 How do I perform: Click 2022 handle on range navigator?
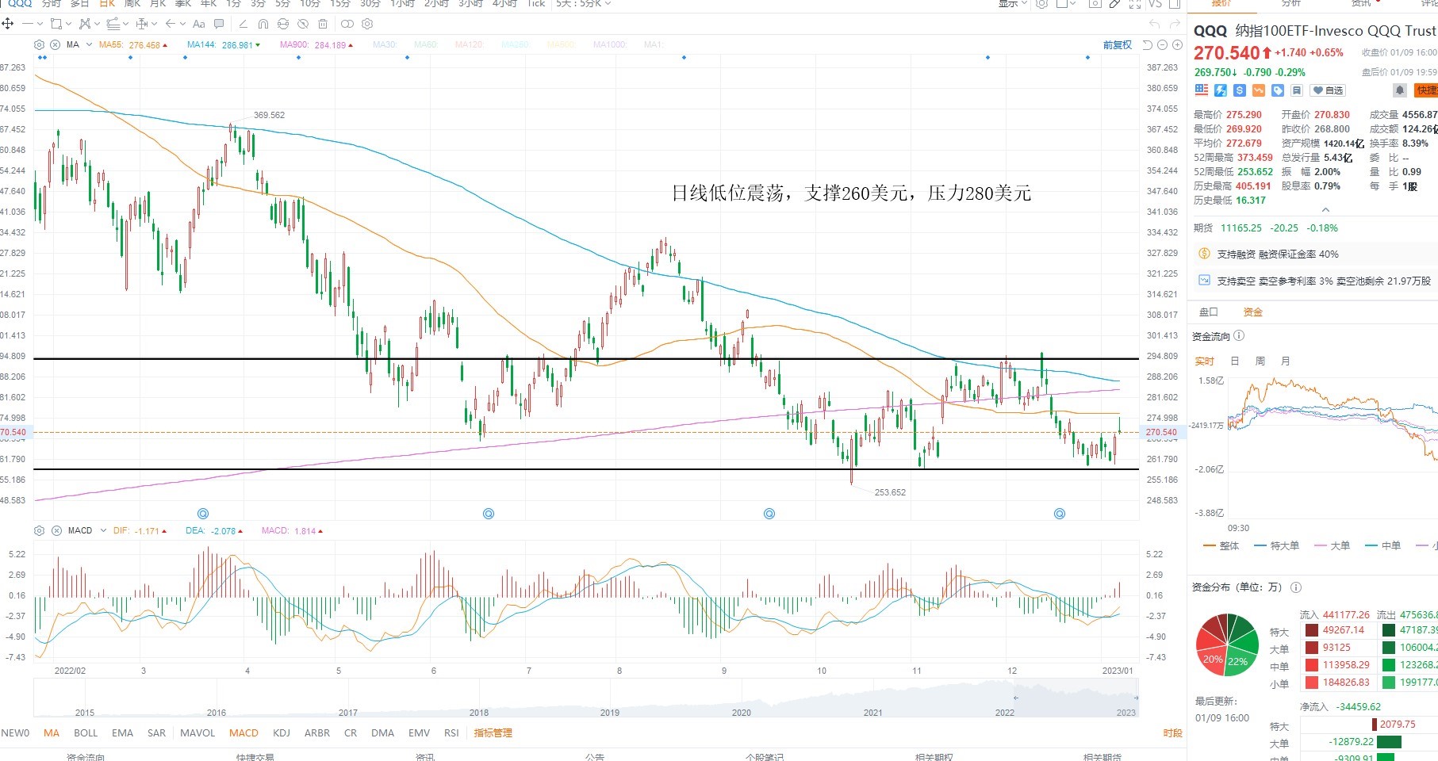(x=1015, y=698)
